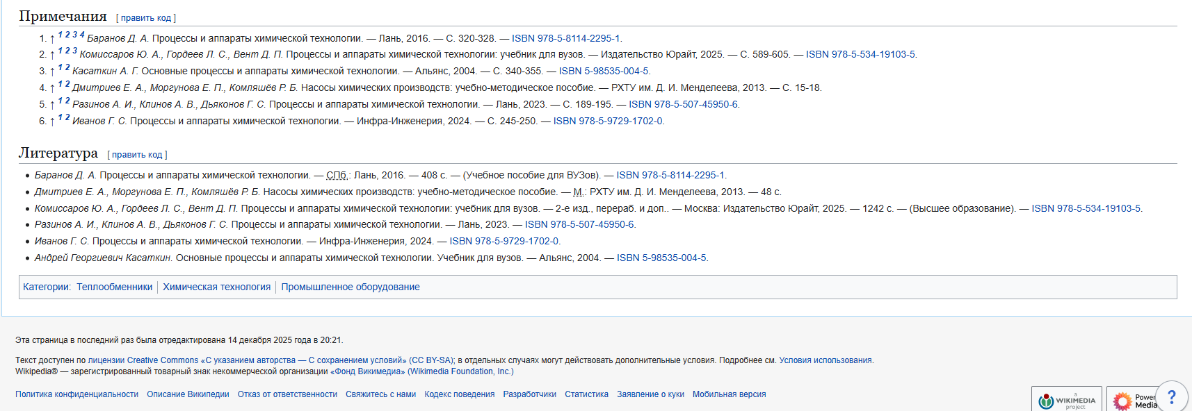Open the Химическая технология category

coord(216,287)
